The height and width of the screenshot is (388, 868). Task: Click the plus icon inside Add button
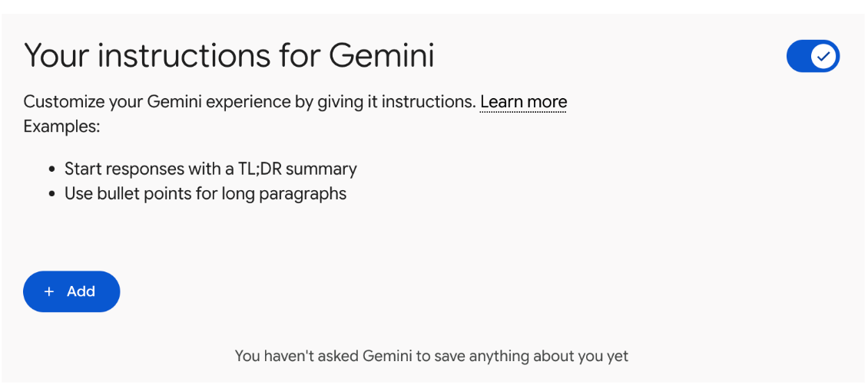(48, 292)
